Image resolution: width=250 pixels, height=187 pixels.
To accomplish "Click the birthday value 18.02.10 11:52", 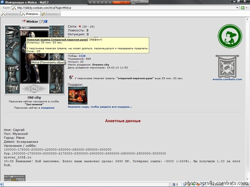I will [117, 68].
